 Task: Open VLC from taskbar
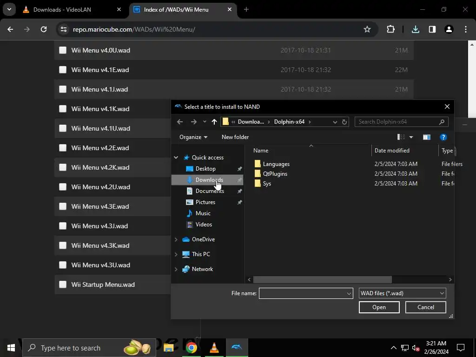pyautogui.click(x=214, y=348)
